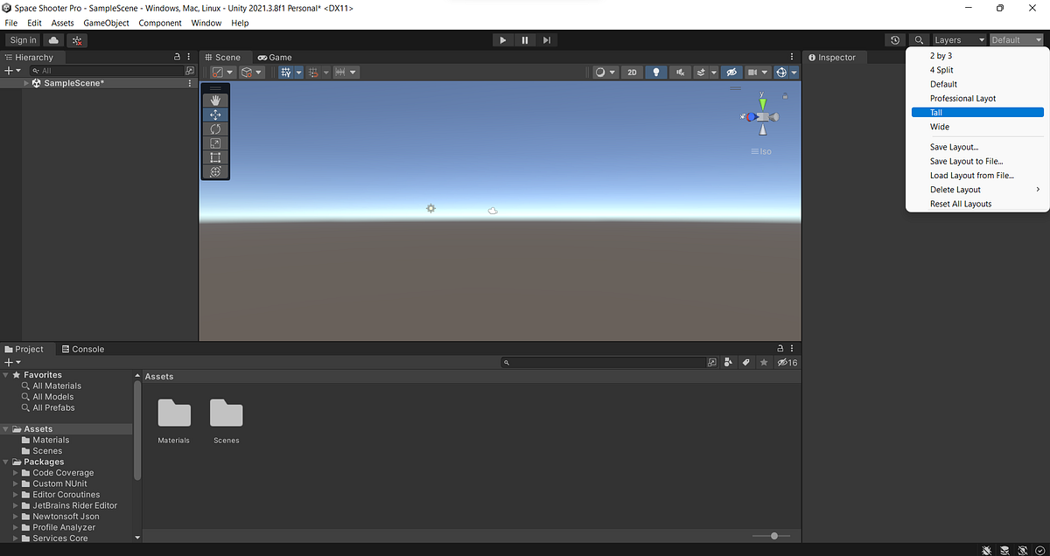This screenshot has height=556, width=1050.
Task: Click the Sign in button
Action: 23,39
